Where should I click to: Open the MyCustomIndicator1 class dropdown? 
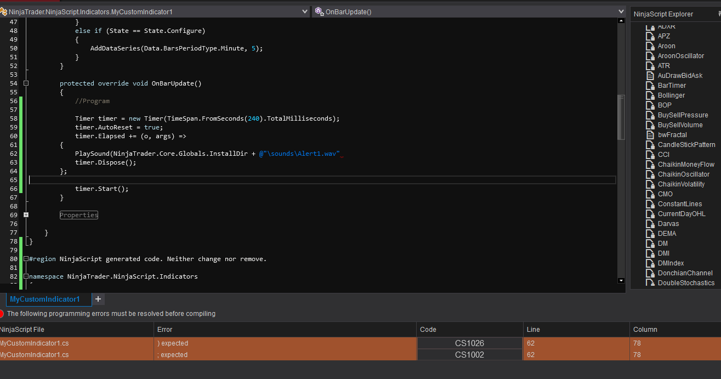[305, 11]
